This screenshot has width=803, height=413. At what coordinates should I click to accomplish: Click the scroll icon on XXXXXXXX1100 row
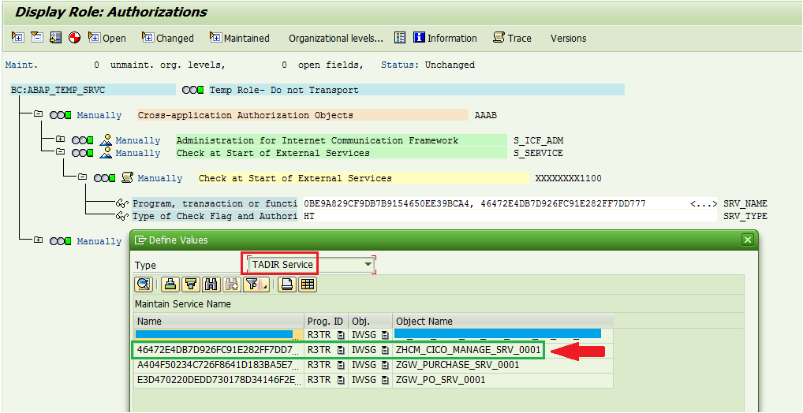[128, 177]
